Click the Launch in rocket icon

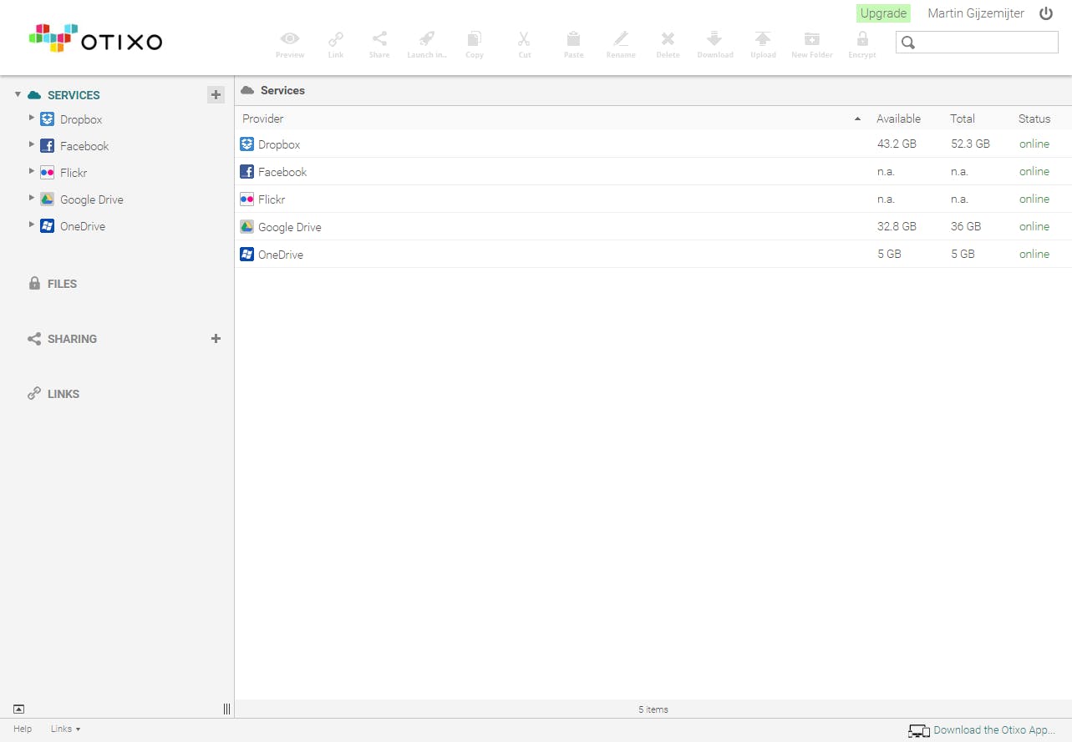[427, 38]
